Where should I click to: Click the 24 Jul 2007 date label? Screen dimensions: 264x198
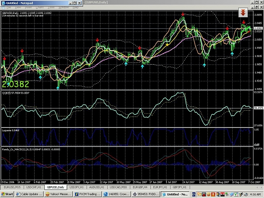188,182
